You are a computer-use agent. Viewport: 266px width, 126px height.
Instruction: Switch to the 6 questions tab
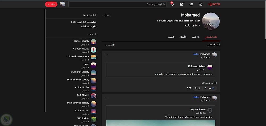[183, 37]
